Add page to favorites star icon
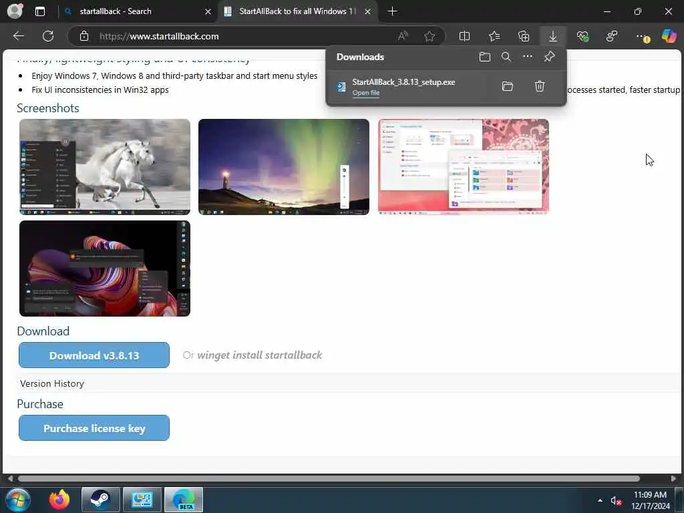 click(430, 36)
